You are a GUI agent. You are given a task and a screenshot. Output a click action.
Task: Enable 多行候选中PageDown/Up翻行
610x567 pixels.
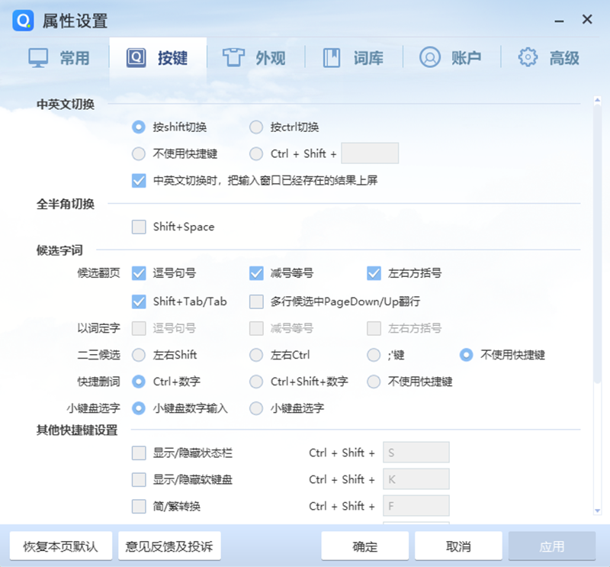point(256,301)
